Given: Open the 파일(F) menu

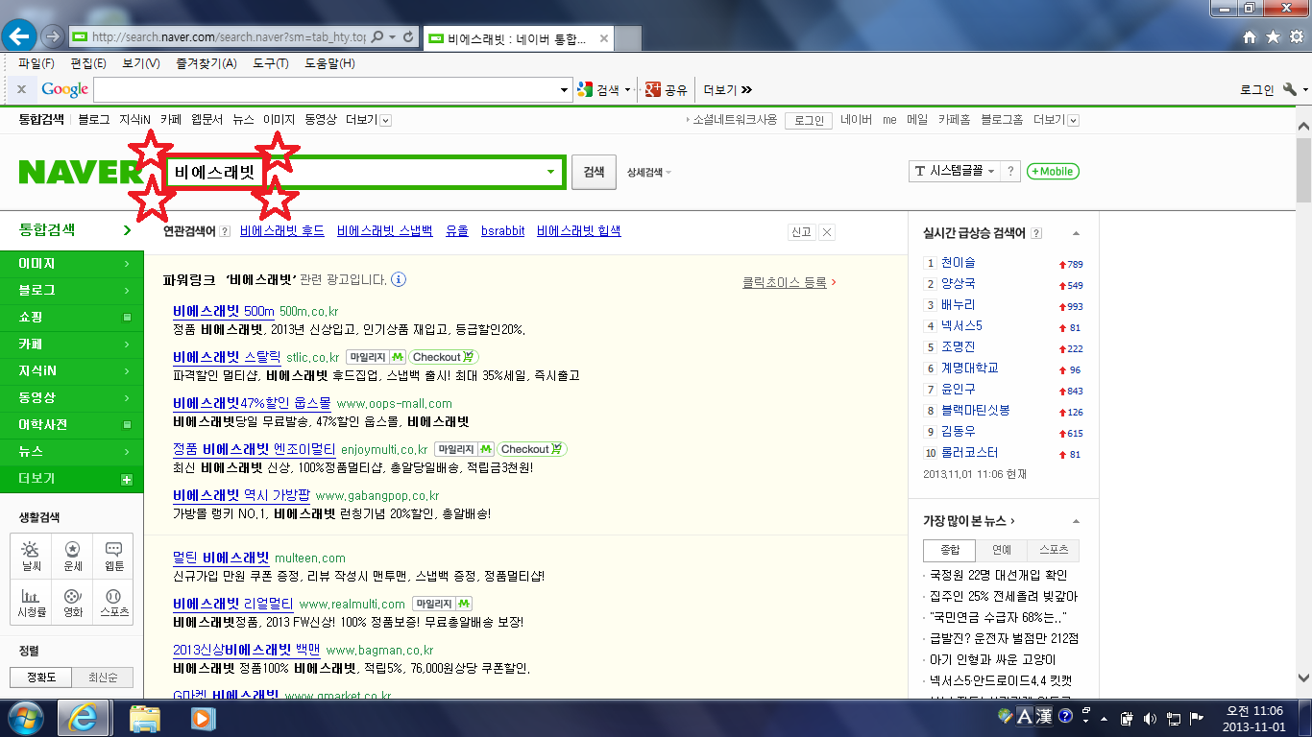Looking at the screenshot, I should [x=36, y=63].
